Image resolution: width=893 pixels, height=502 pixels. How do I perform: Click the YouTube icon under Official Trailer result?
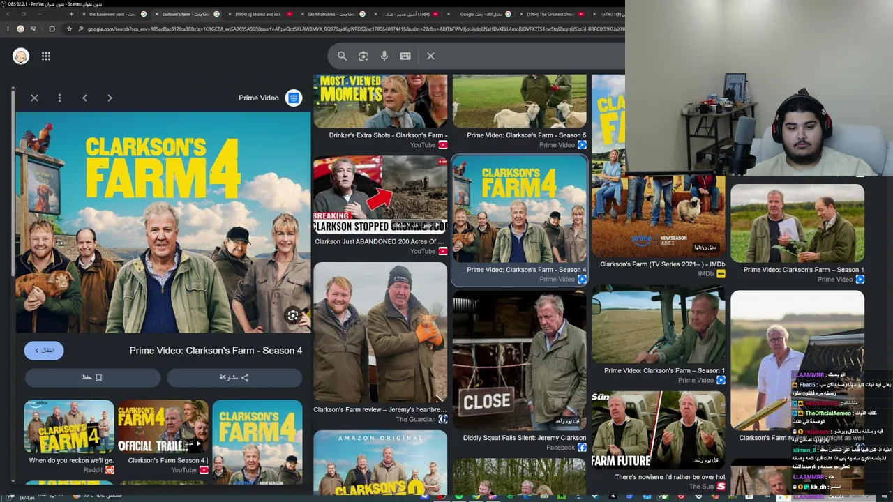pyautogui.click(x=204, y=470)
